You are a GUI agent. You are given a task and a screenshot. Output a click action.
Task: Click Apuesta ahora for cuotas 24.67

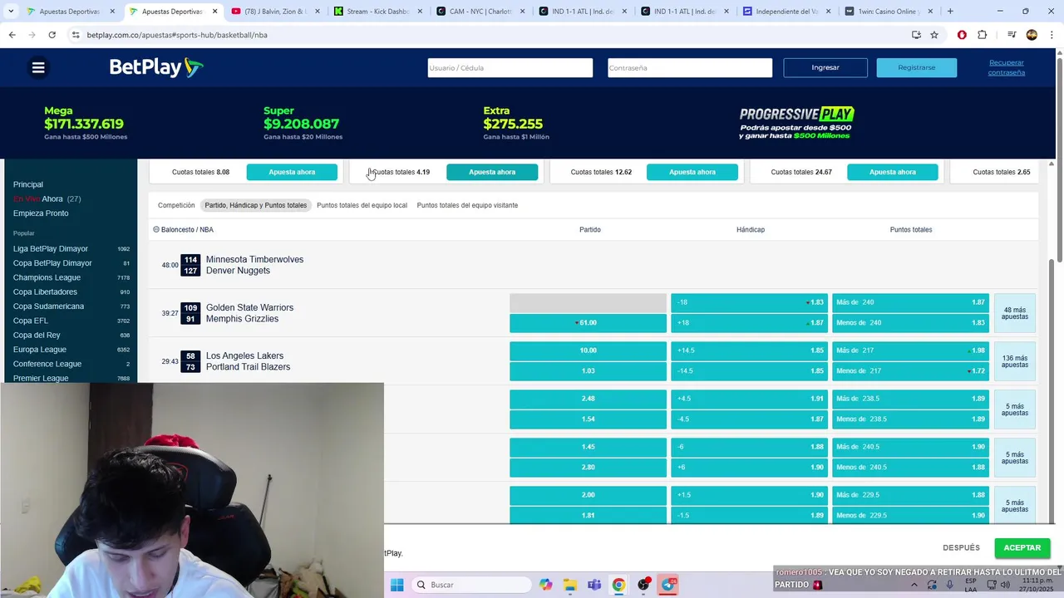coord(893,172)
